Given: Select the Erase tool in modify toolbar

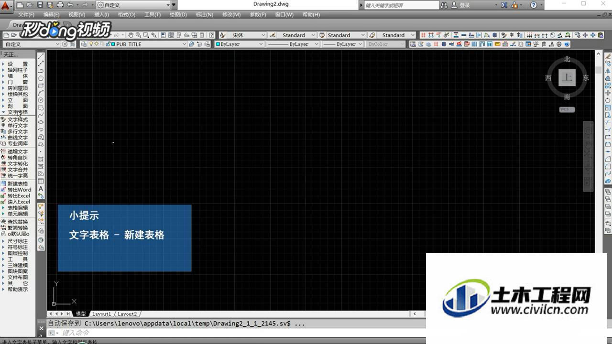Looking at the screenshot, I should 608,56.
